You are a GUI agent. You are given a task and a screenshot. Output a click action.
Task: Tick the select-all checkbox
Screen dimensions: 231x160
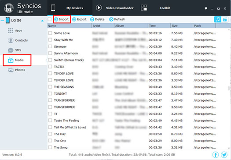click(x=50, y=19)
